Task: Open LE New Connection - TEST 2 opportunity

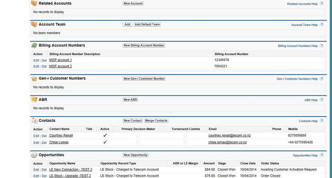Action: point(71,170)
